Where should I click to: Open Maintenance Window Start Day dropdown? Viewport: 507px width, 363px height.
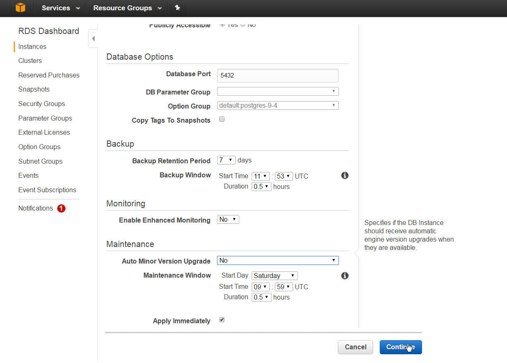274,276
